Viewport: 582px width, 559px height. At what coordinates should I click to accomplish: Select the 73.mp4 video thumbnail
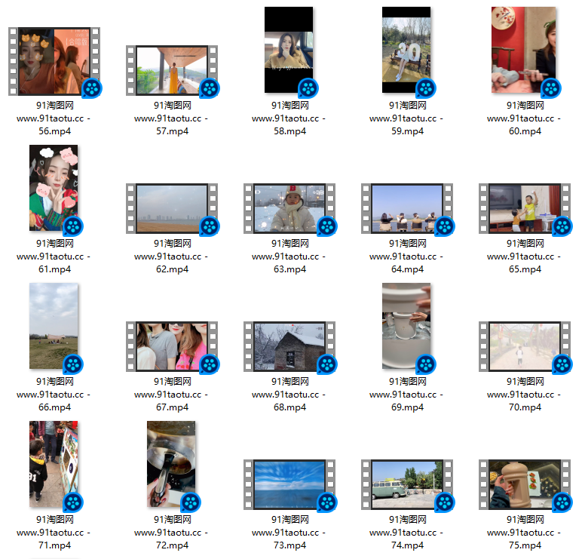(x=289, y=485)
